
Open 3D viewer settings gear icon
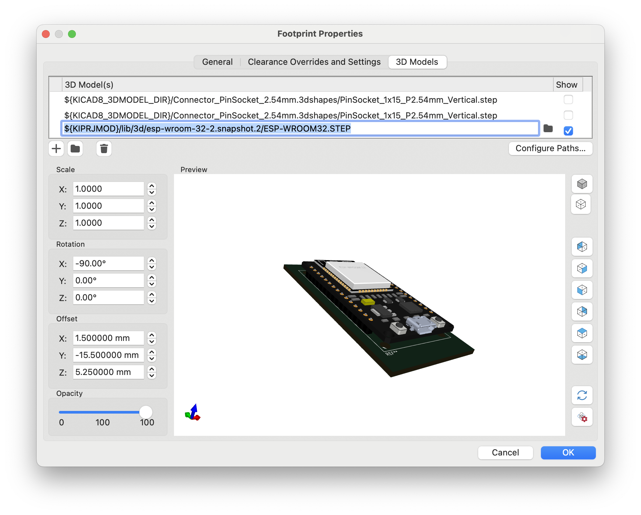(x=582, y=417)
